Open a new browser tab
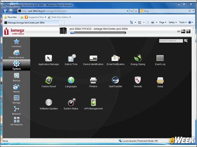 click(x=62, y=23)
